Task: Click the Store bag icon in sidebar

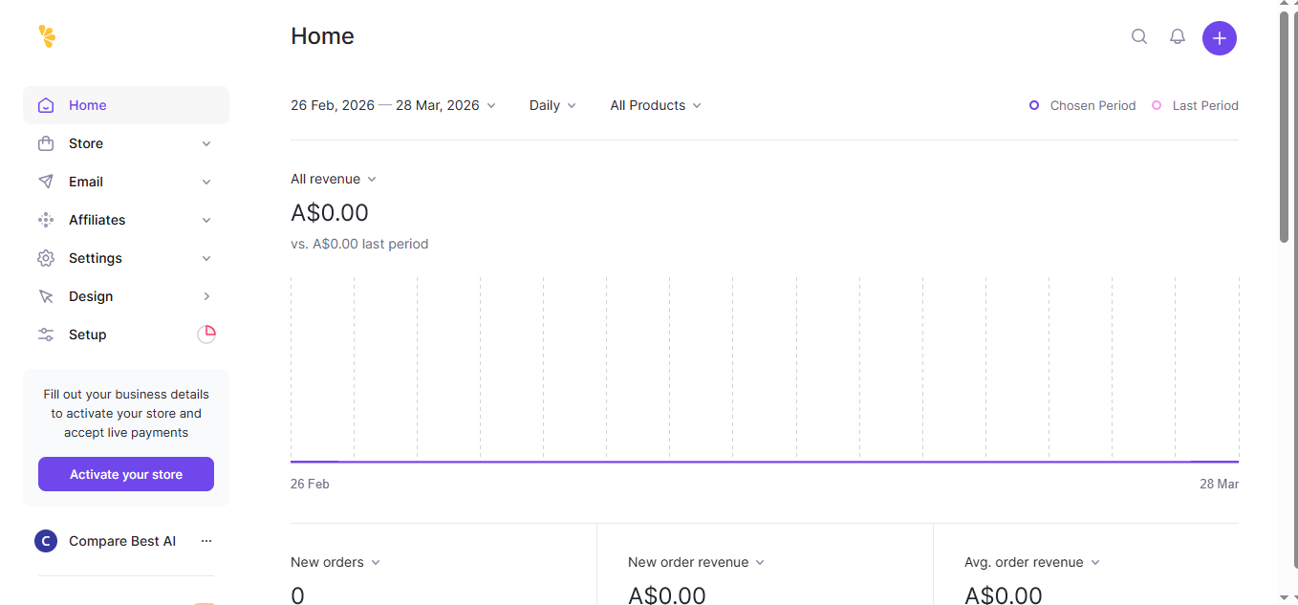Action: [46, 143]
